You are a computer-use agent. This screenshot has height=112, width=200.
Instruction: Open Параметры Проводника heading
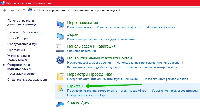point(89,74)
